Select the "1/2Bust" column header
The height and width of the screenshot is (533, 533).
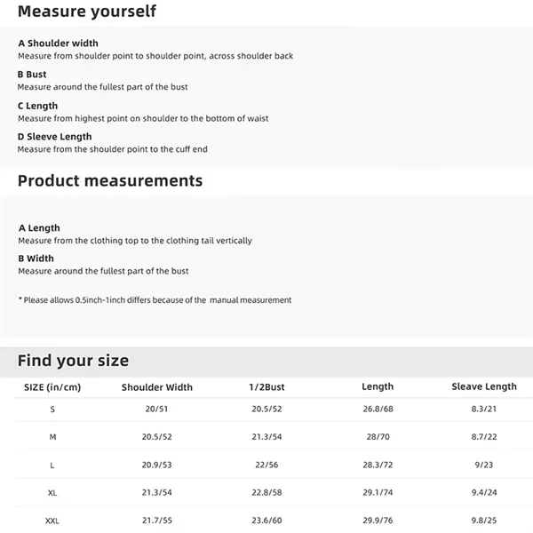266,387
